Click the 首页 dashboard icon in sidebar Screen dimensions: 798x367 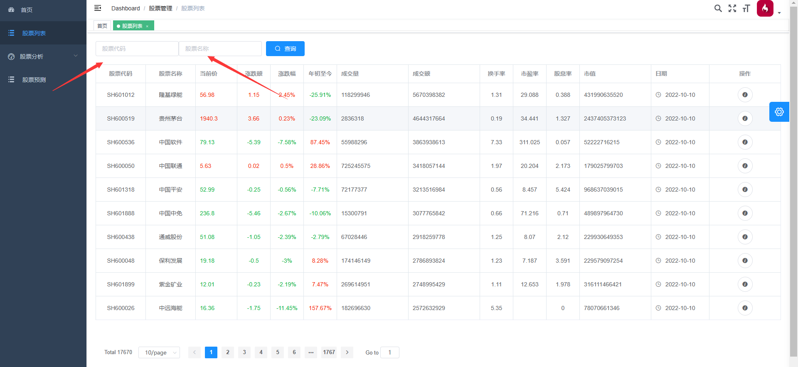(x=11, y=10)
